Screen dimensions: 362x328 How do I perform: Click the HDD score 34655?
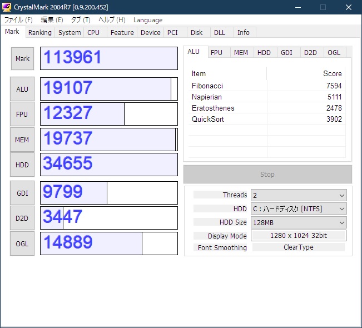[x=109, y=165]
